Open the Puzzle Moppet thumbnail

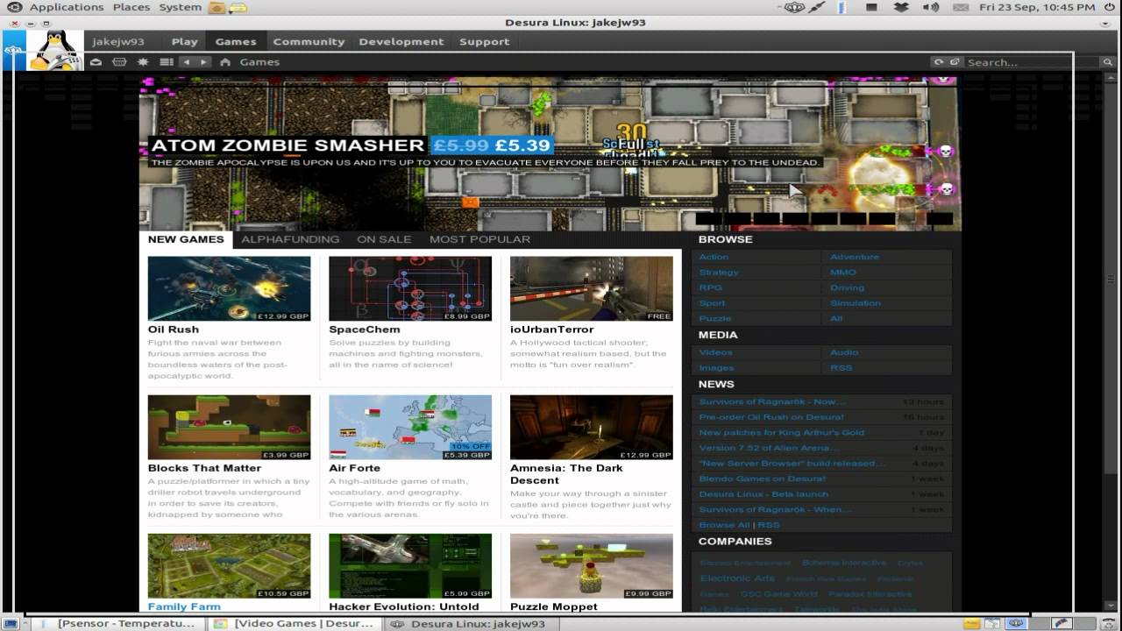click(x=592, y=566)
